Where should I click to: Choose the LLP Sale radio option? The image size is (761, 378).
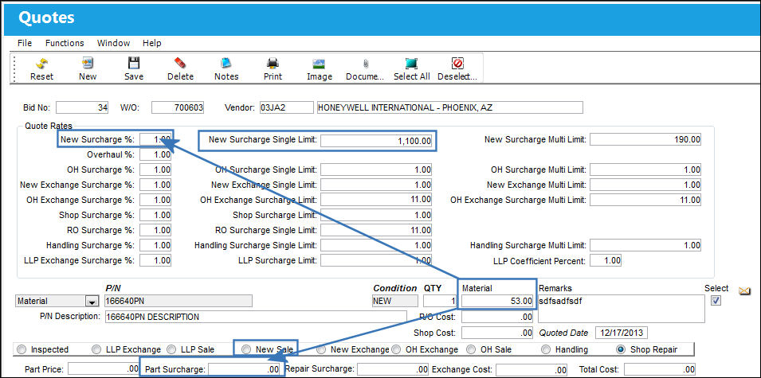pyautogui.click(x=171, y=349)
